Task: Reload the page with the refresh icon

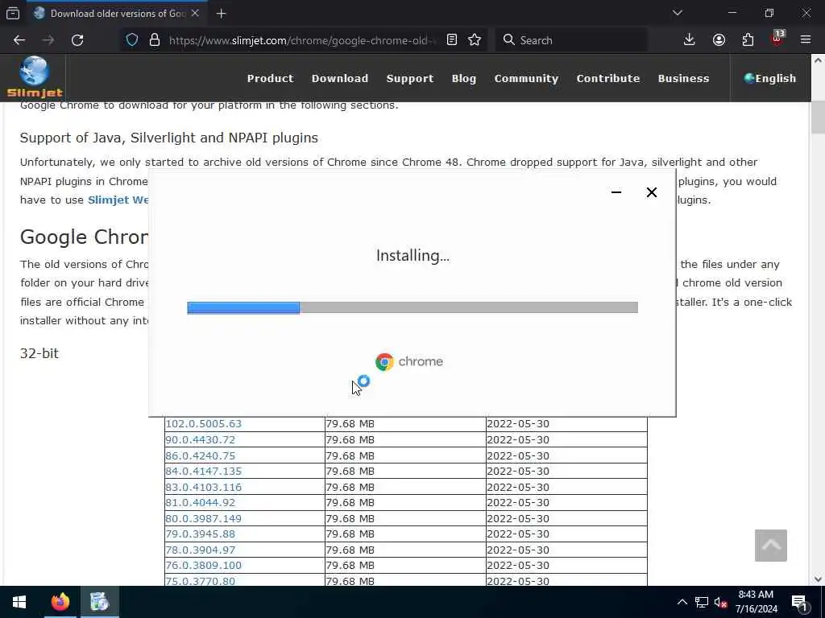Action: pos(77,40)
